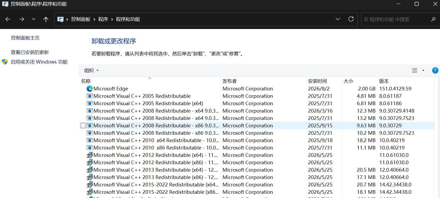Open 启用或关闭 Windows 功能 link

[x=39, y=62]
